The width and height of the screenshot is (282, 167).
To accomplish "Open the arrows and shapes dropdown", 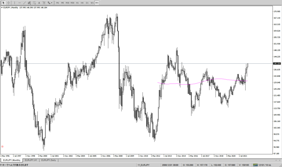I will click(50, 2).
